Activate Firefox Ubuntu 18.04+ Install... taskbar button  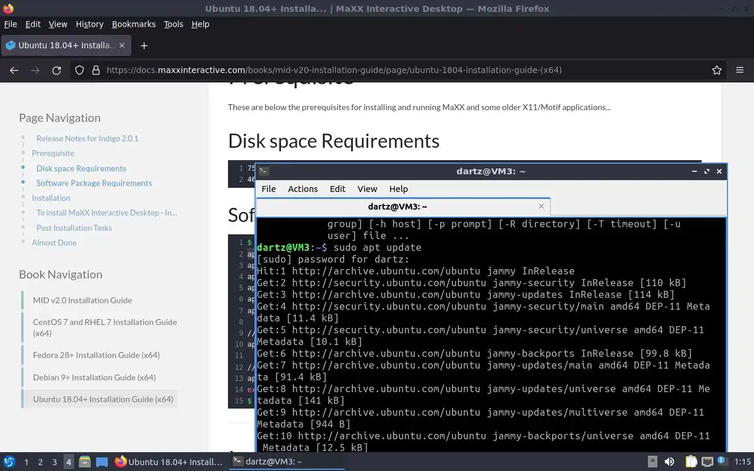click(x=169, y=462)
